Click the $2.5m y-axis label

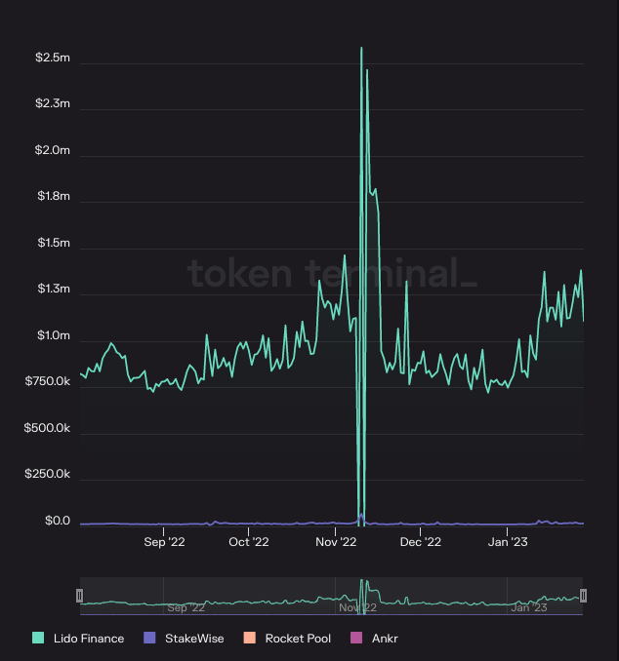pyautogui.click(x=53, y=58)
